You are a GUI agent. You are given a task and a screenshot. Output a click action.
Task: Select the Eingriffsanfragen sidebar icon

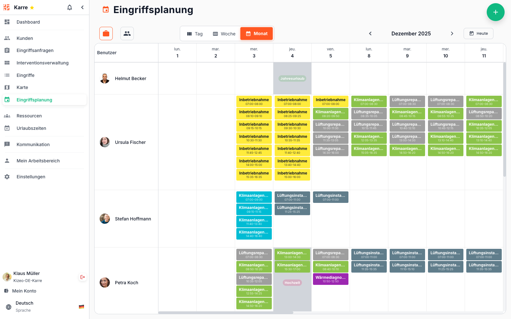tap(7, 50)
